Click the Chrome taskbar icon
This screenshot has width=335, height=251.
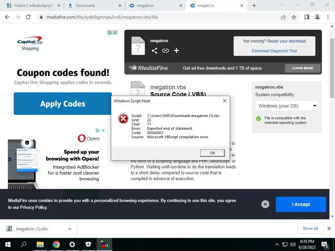click(x=56, y=244)
